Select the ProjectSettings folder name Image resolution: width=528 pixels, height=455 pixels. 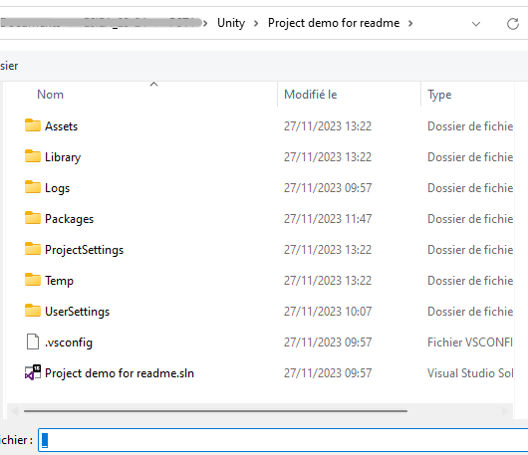click(85, 250)
